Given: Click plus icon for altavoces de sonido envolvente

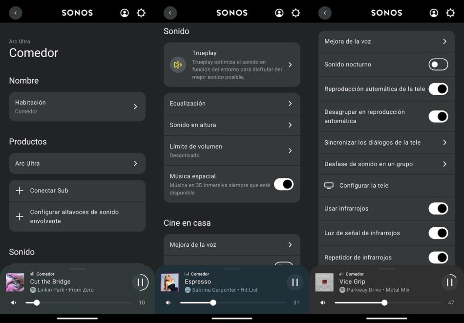Looking at the screenshot, I should tap(20, 216).
